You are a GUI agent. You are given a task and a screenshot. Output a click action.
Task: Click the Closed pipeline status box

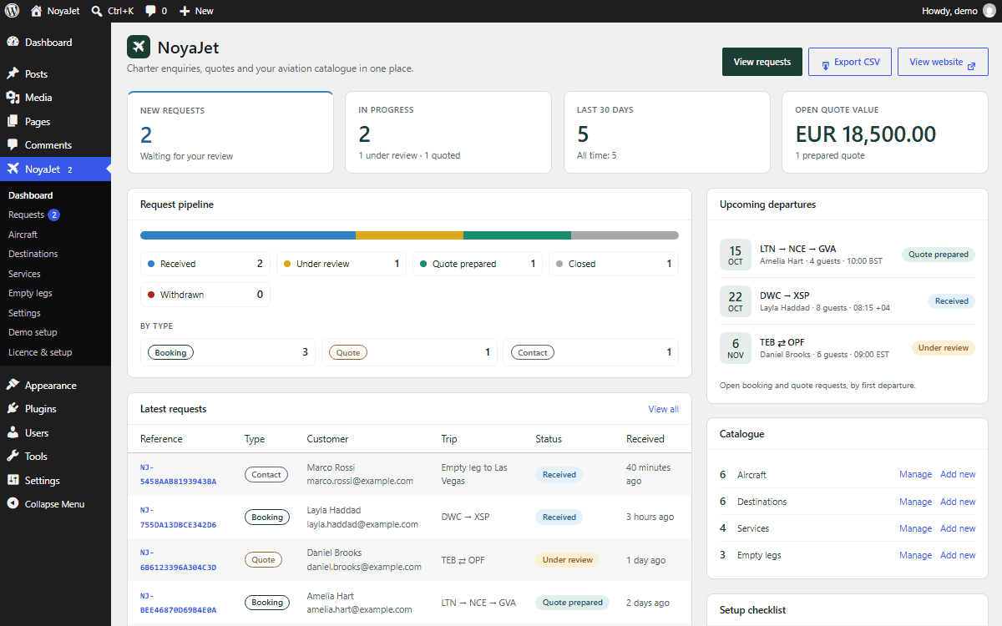coord(614,264)
